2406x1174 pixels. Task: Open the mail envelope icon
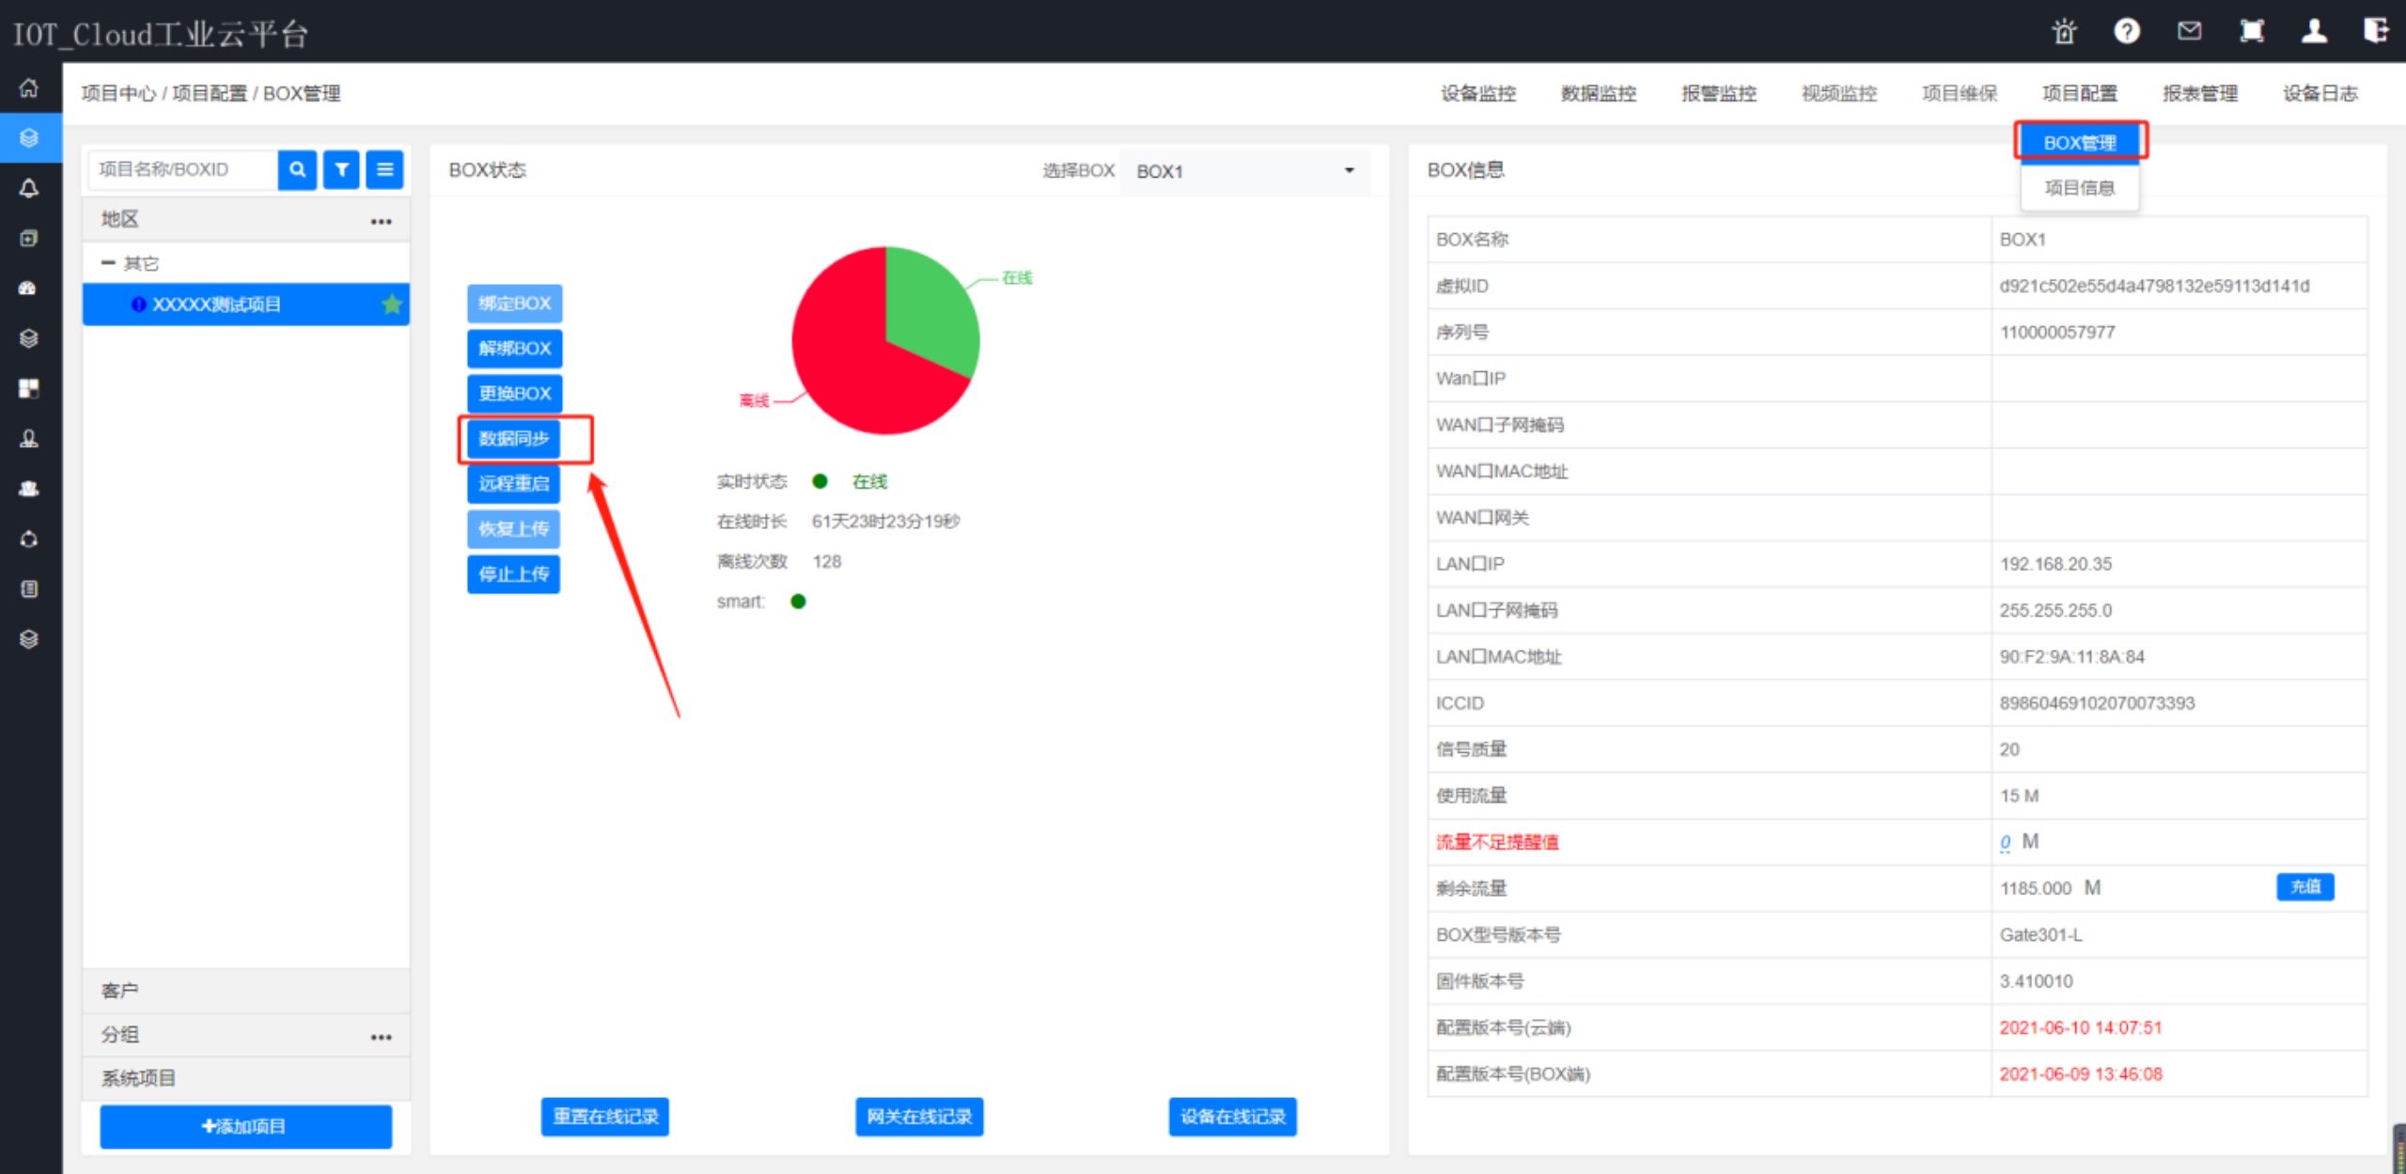point(2189,32)
